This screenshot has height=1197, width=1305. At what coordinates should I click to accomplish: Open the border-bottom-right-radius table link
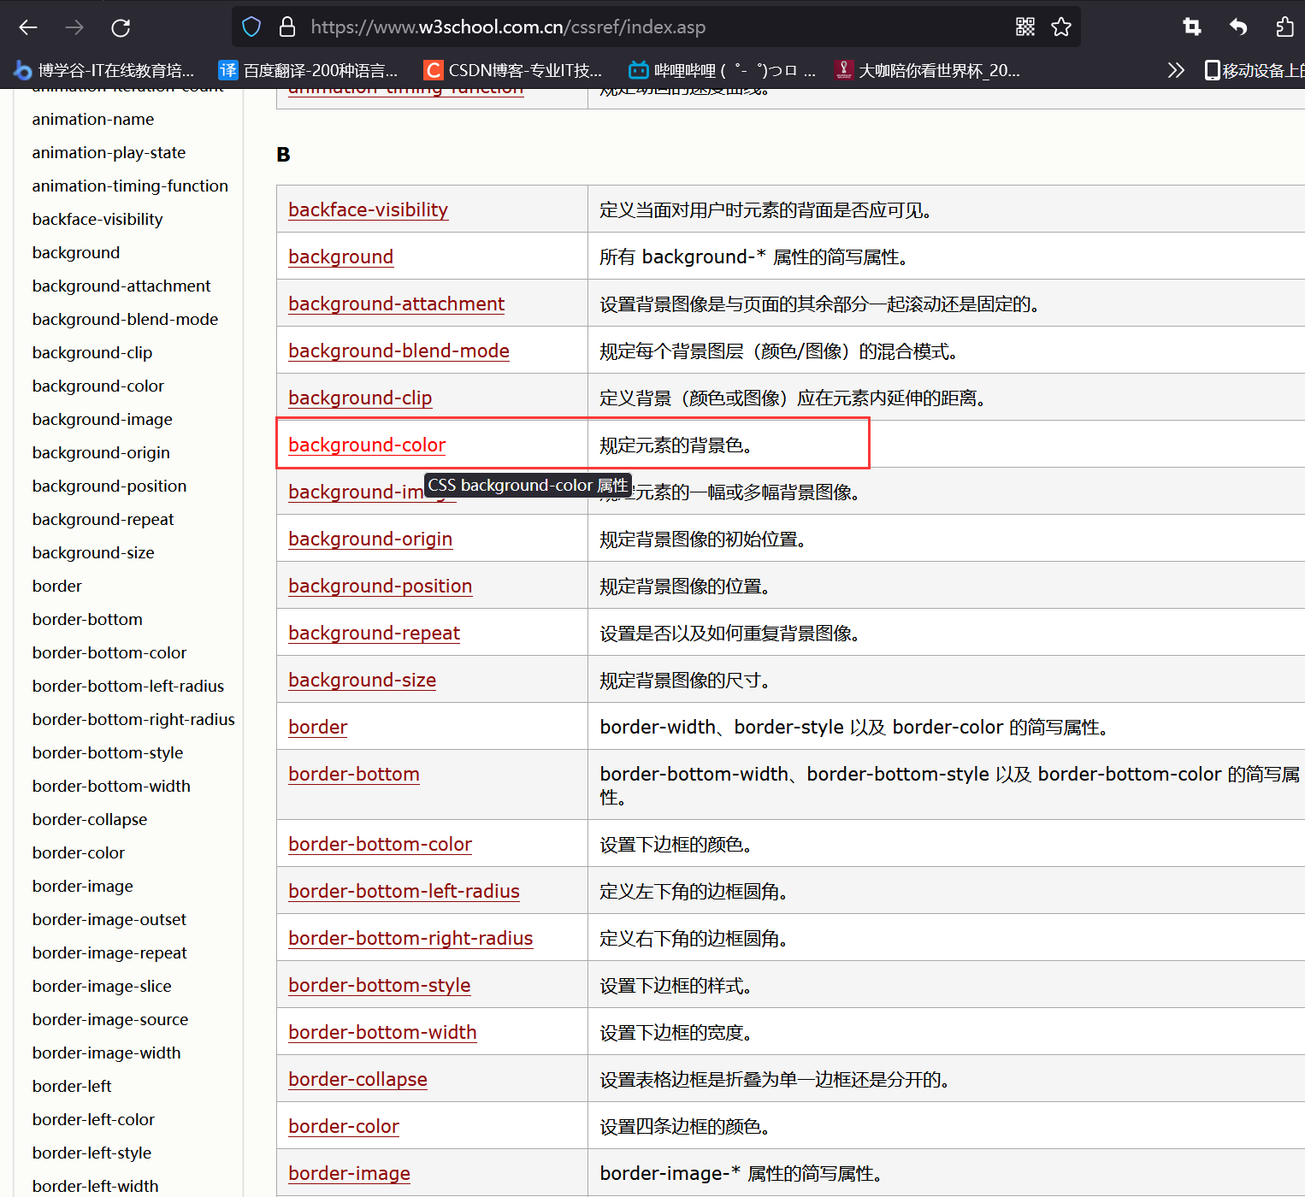pos(410,938)
